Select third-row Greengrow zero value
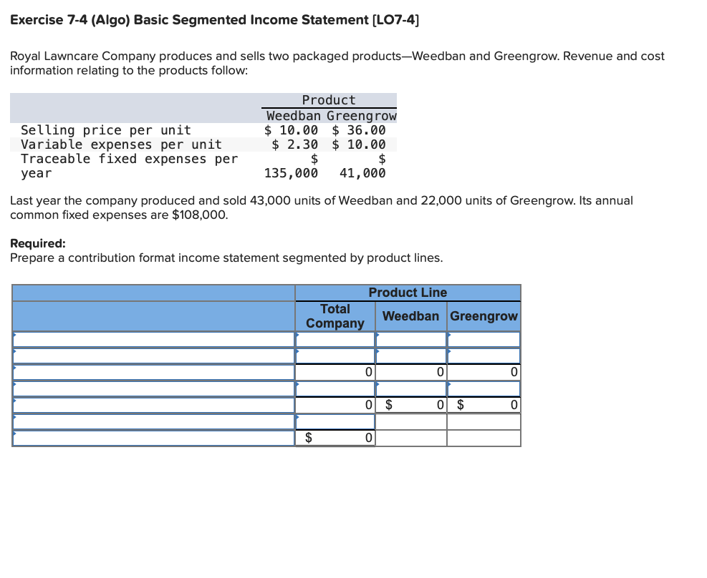707x578 pixels. pyautogui.click(x=484, y=372)
